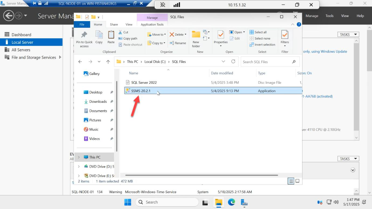The height and width of the screenshot is (209, 372).
Task: Click quick access New folder icon in title bar
Action: click(93, 17)
